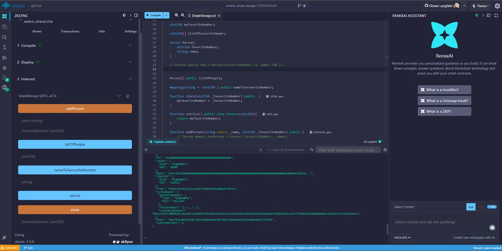
Task: Select the SimpleStorage.sol editor tab
Action: (203, 15)
